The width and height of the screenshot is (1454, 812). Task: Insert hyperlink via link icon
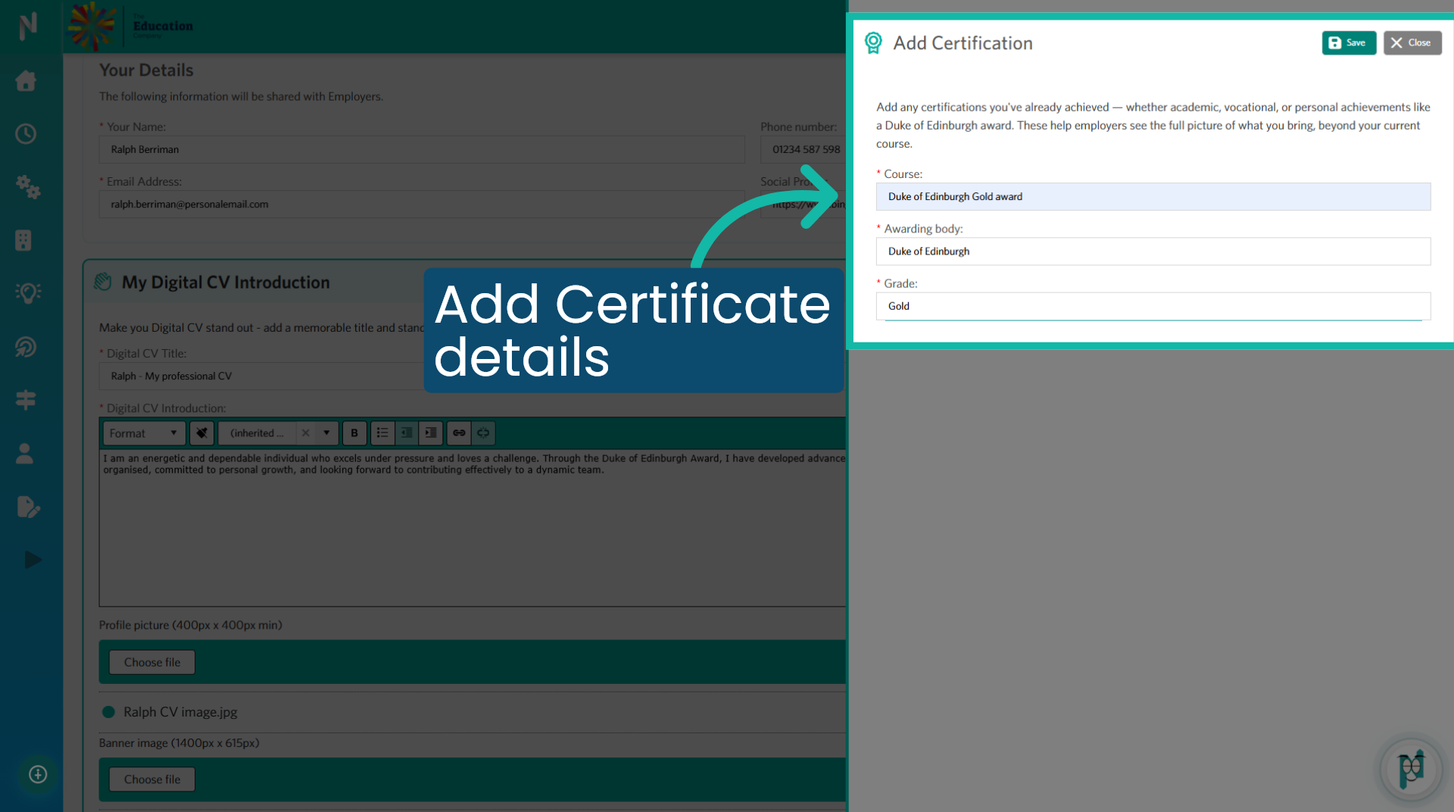click(459, 433)
